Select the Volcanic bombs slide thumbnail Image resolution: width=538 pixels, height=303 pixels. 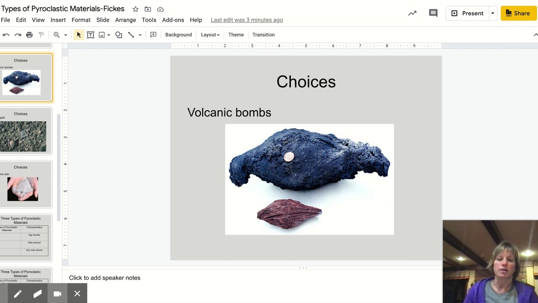[x=26, y=78]
